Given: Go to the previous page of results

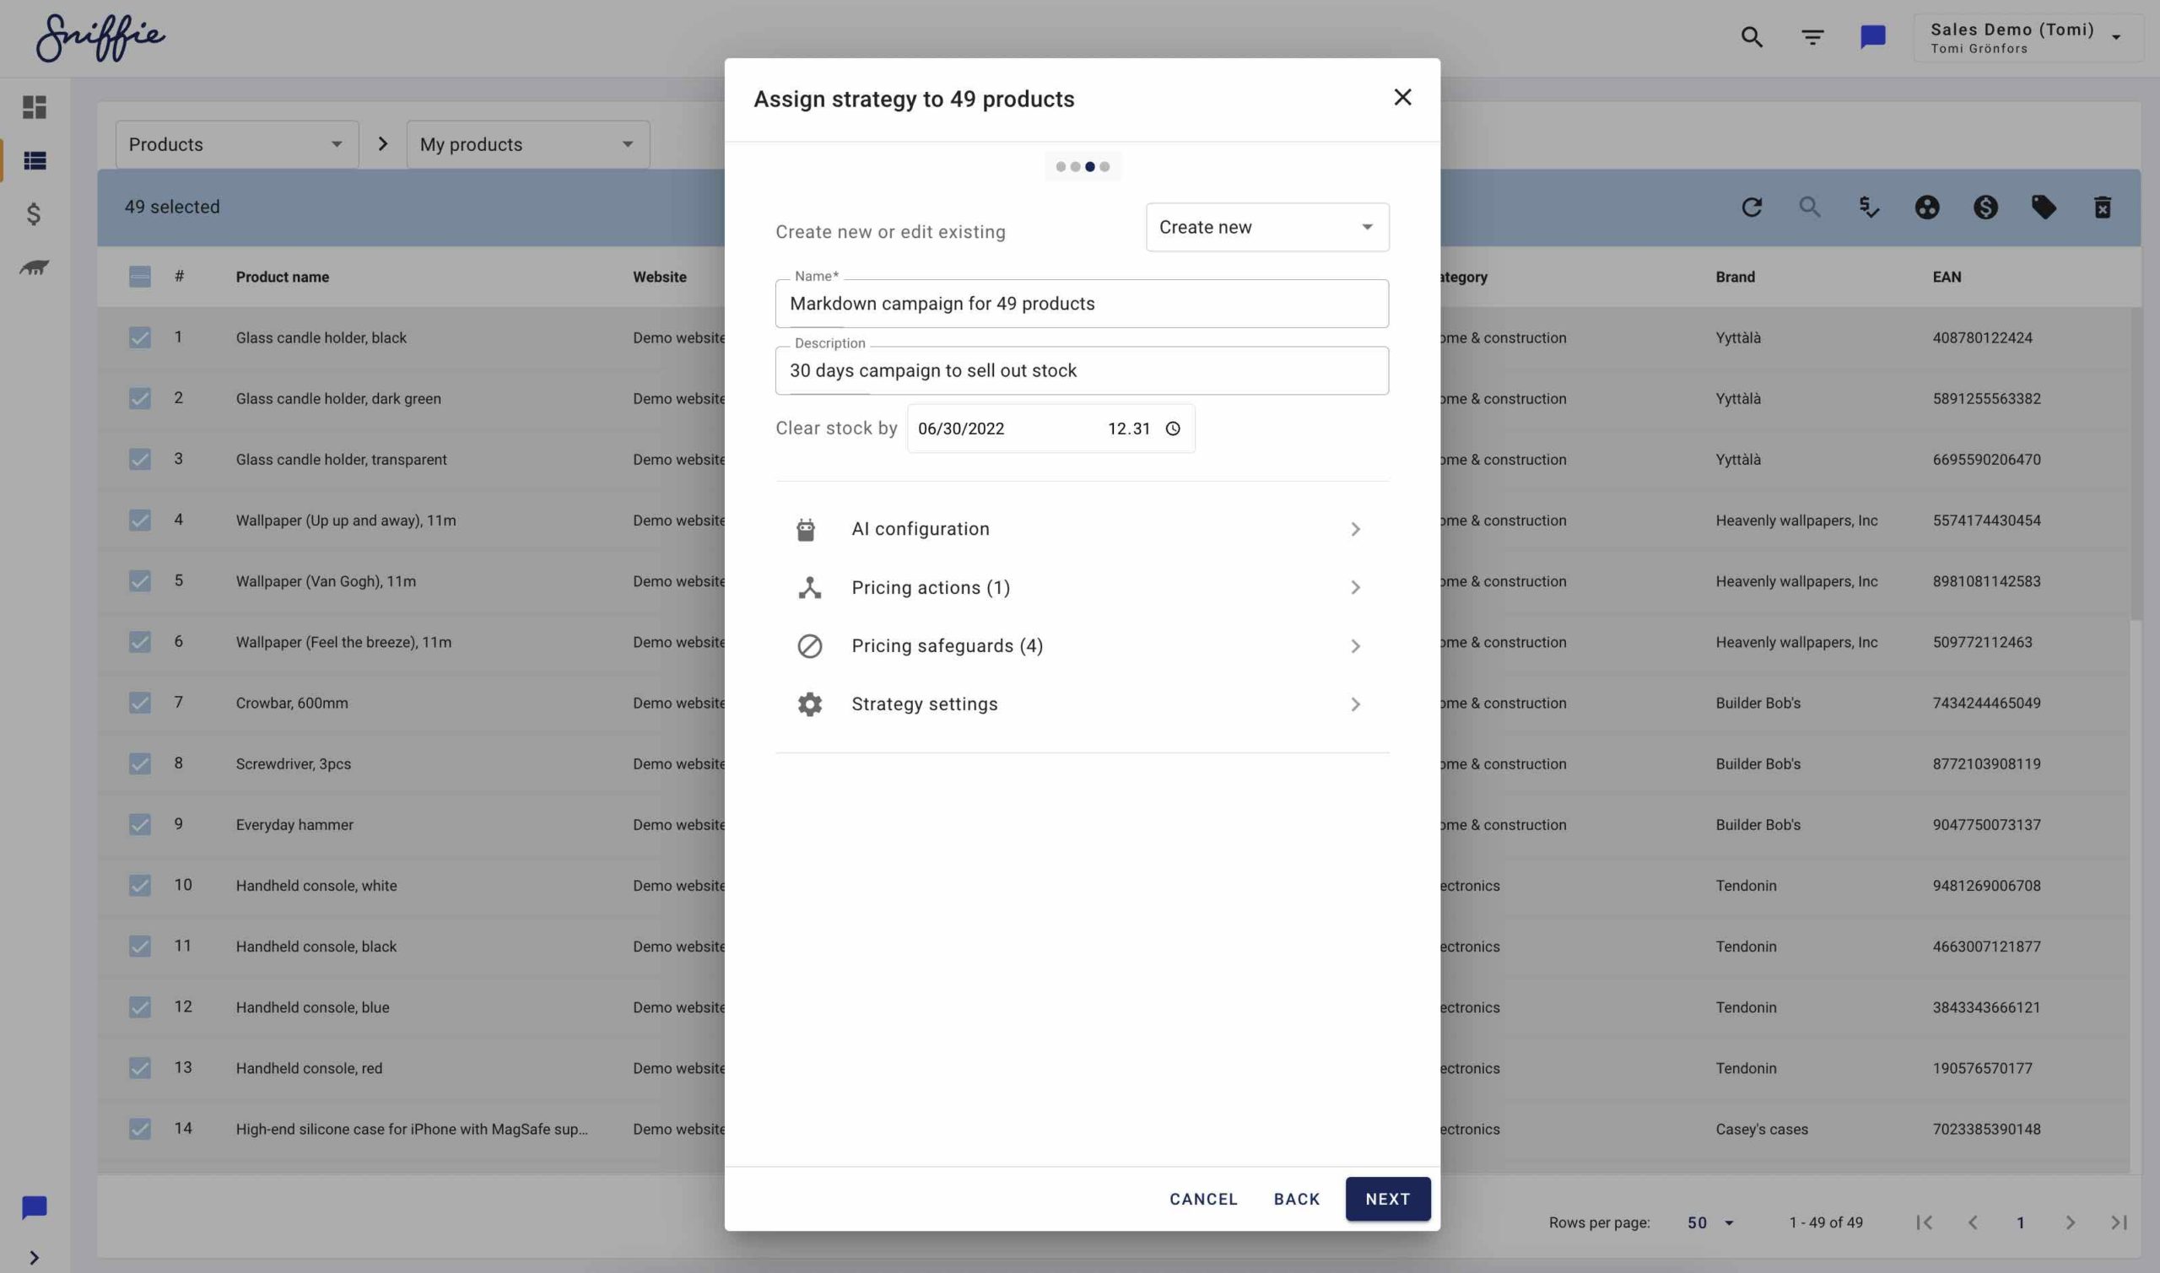Looking at the screenshot, I should (1972, 1222).
